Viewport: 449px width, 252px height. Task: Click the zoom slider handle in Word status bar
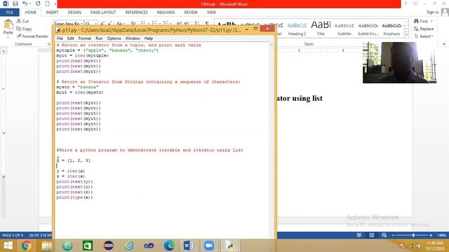pyautogui.click(x=413, y=235)
